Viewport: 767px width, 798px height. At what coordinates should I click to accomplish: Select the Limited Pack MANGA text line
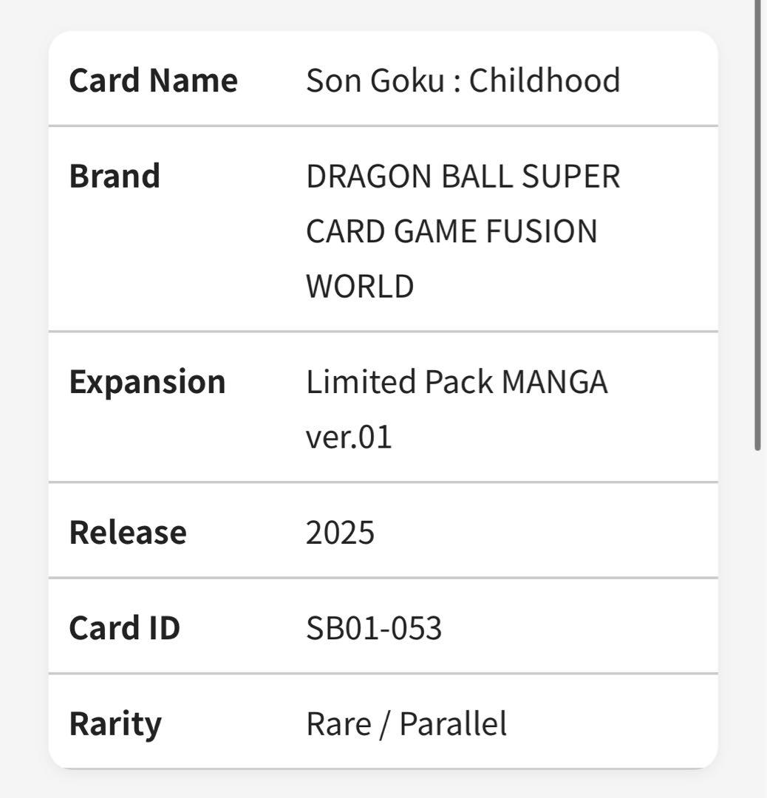point(457,382)
